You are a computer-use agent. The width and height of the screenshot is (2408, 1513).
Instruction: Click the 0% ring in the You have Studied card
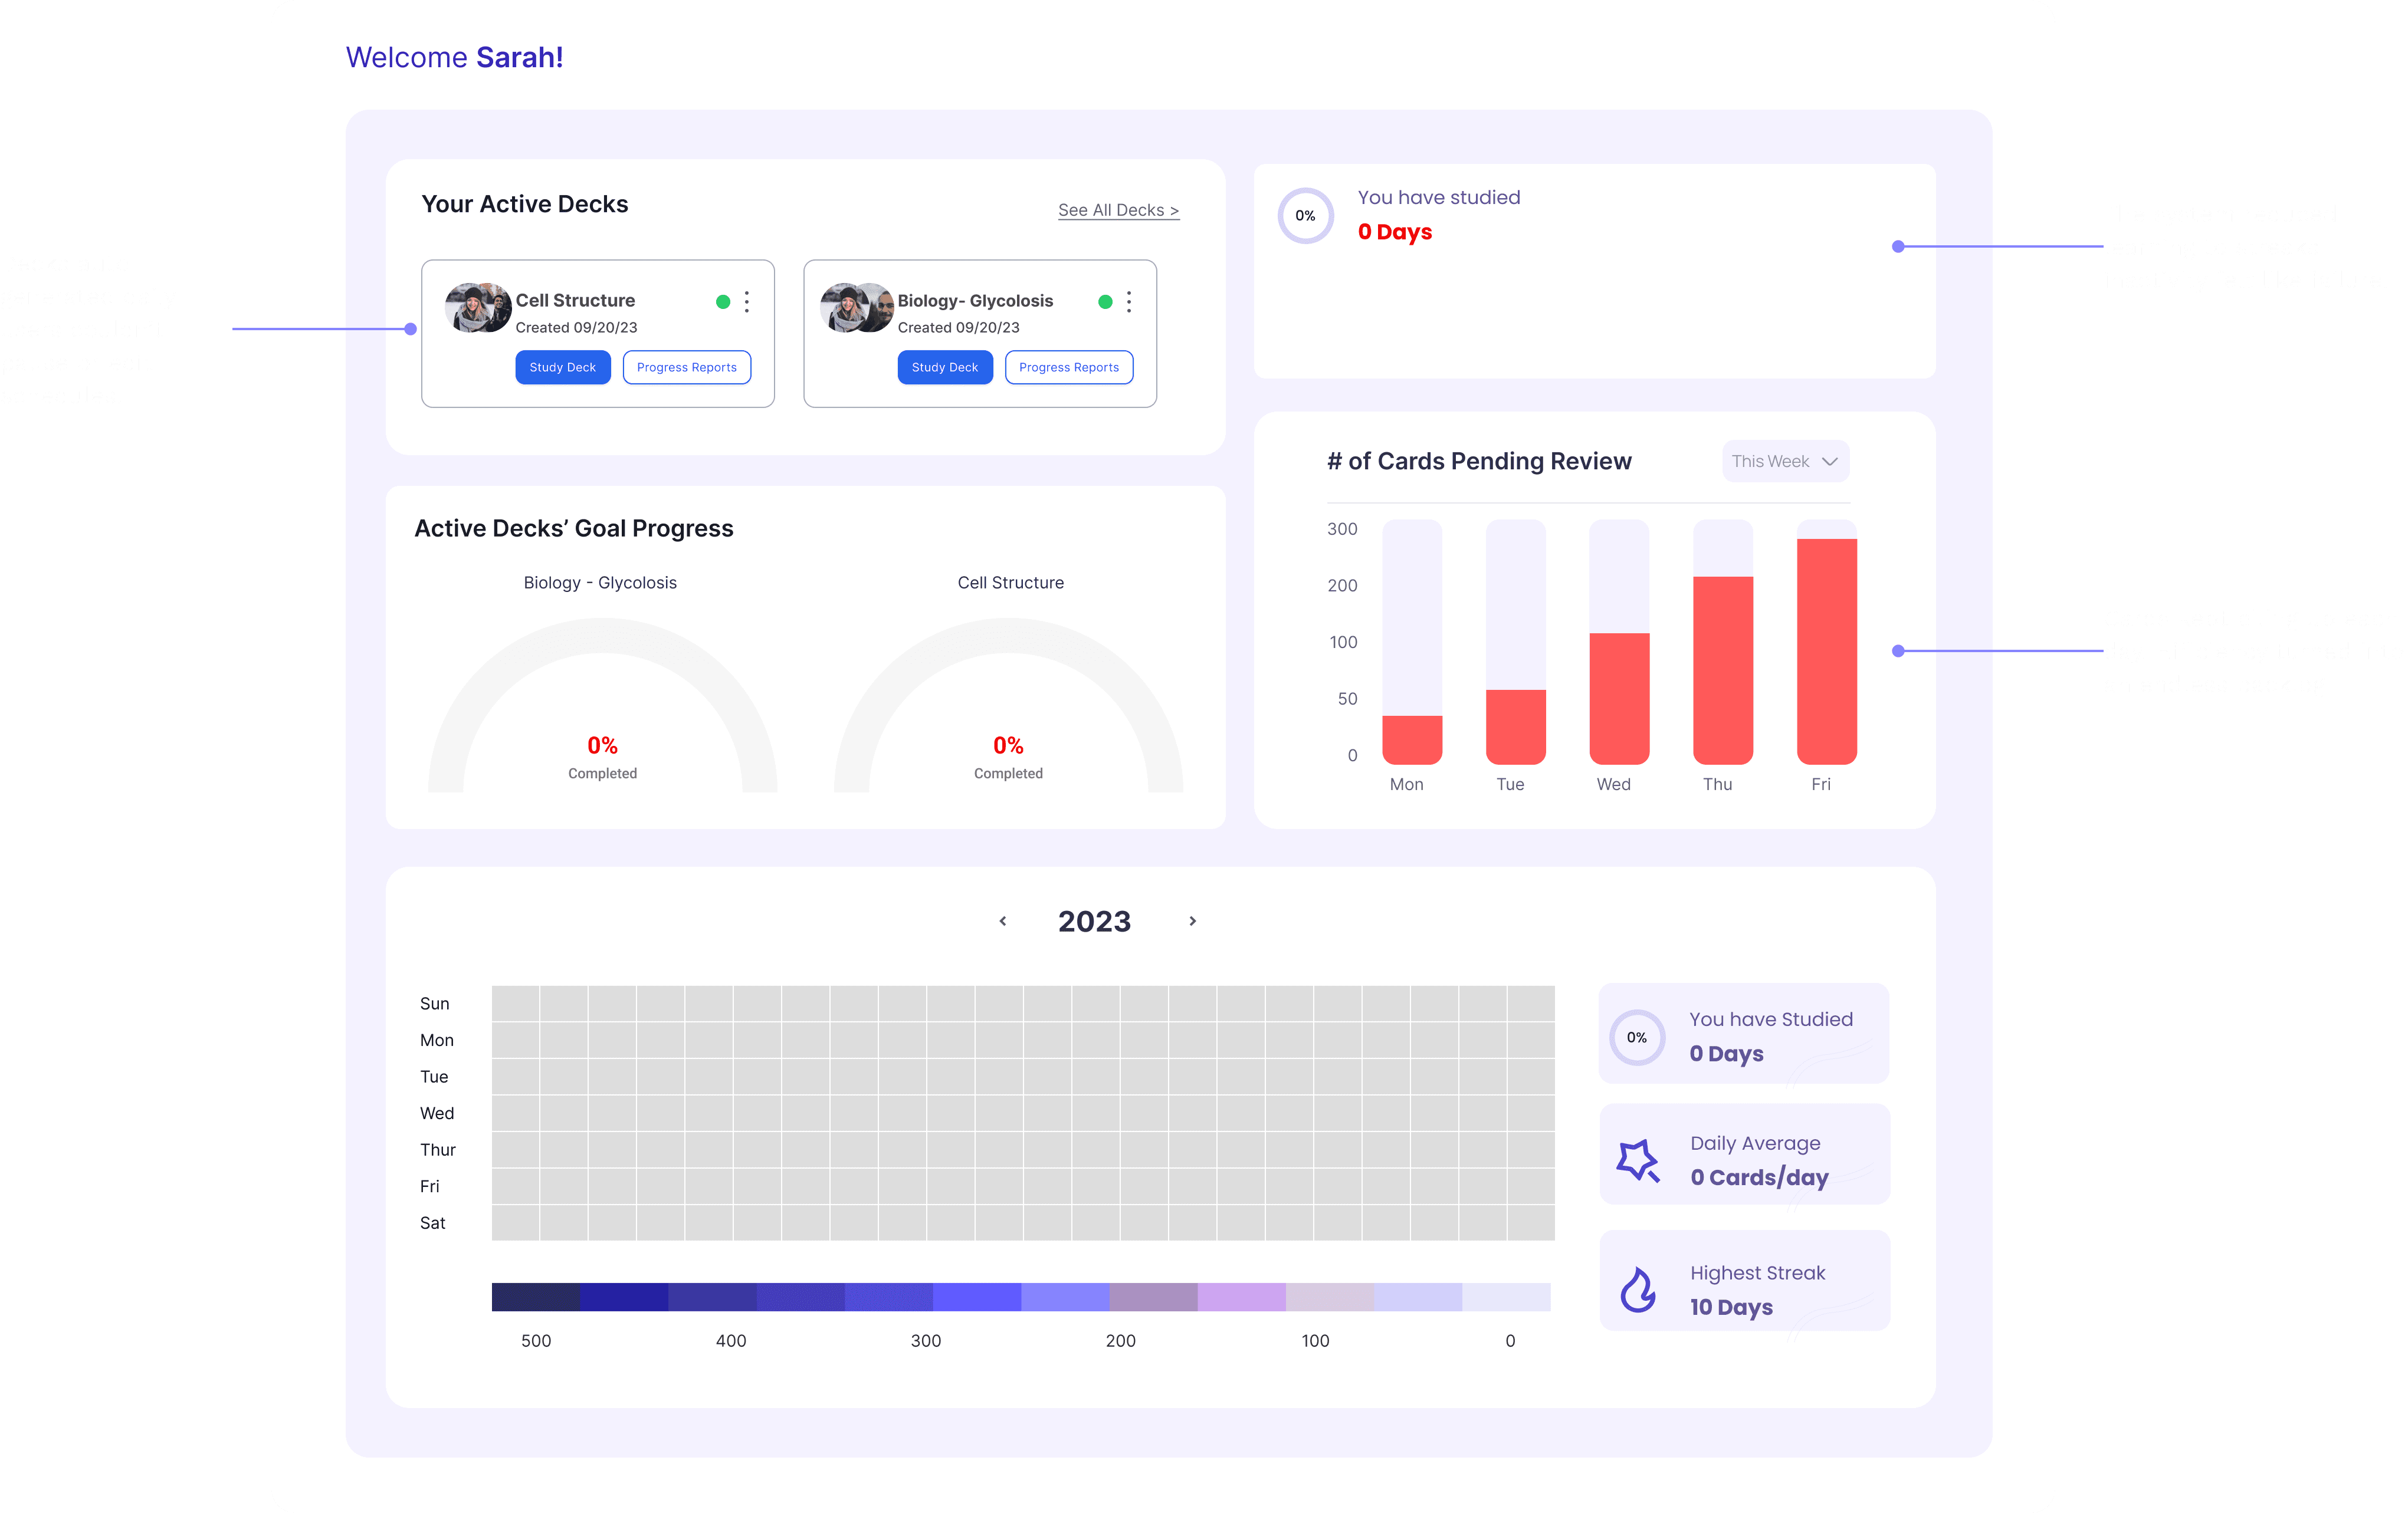pyautogui.click(x=1637, y=1037)
